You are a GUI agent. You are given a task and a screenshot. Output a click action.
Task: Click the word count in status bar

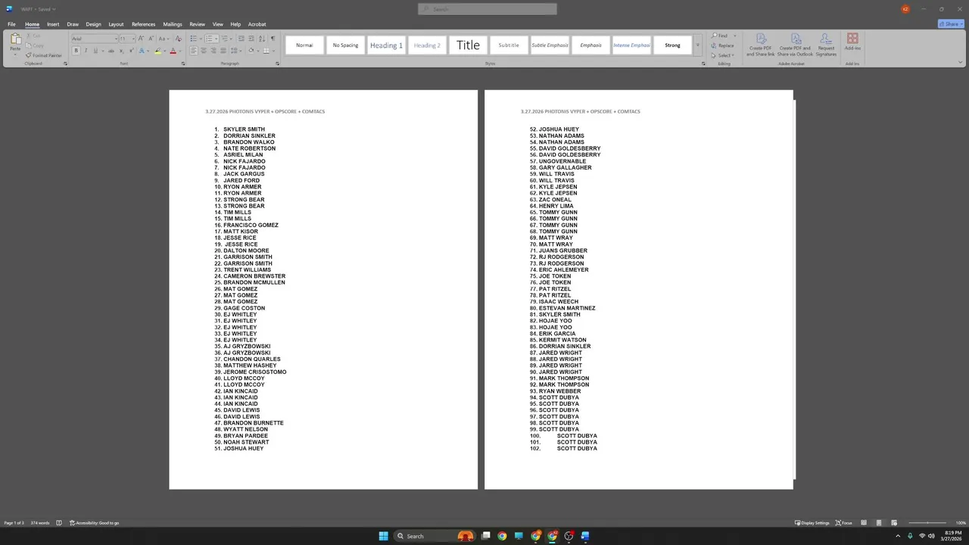tap(40, 523)
